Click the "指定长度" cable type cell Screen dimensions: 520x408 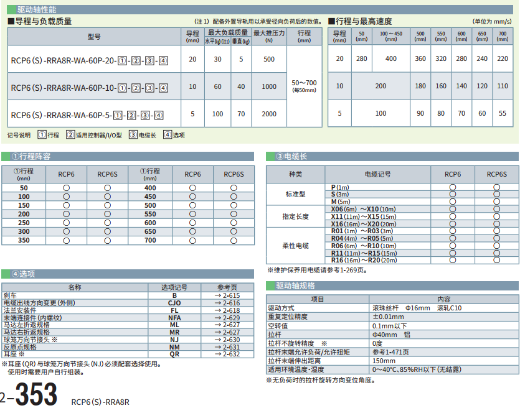click(295, 216)
